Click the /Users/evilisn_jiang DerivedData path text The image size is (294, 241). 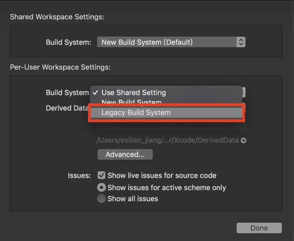tap(168, 140)
